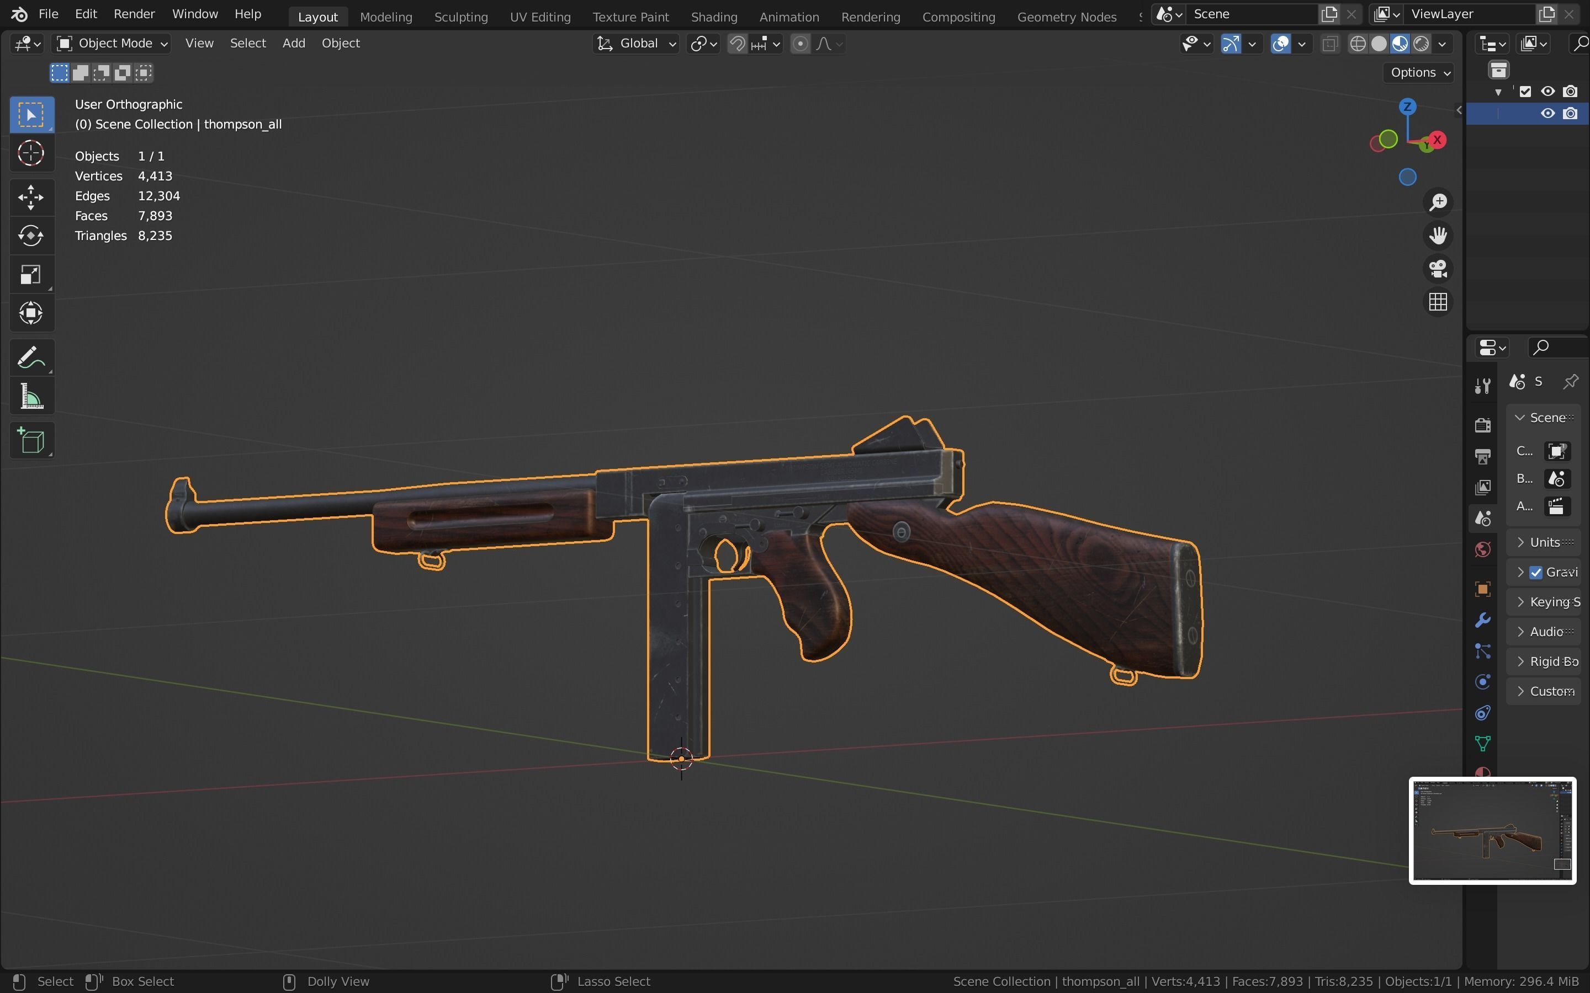Toggle snapping magnet on
1590x993 pixels.
737,44
